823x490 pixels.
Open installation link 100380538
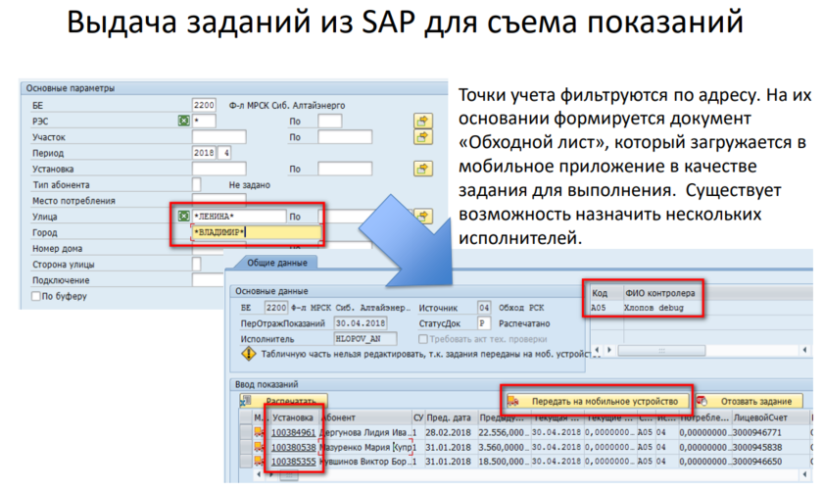tap(293, 447)
